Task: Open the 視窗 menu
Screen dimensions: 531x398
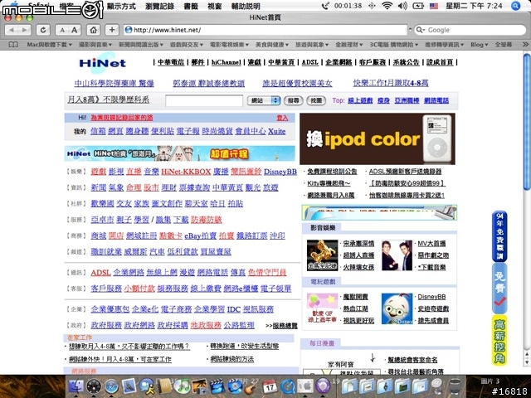Action: 215,6
